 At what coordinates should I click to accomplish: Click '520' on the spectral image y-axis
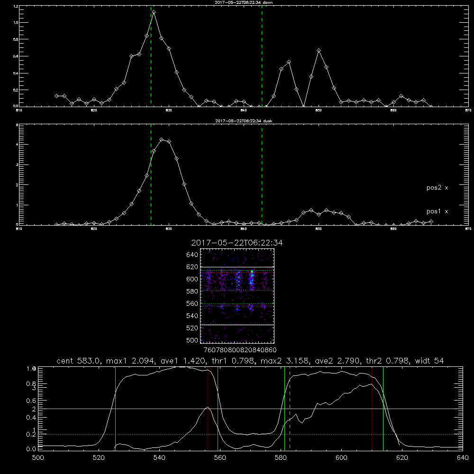tap(192, 328)
